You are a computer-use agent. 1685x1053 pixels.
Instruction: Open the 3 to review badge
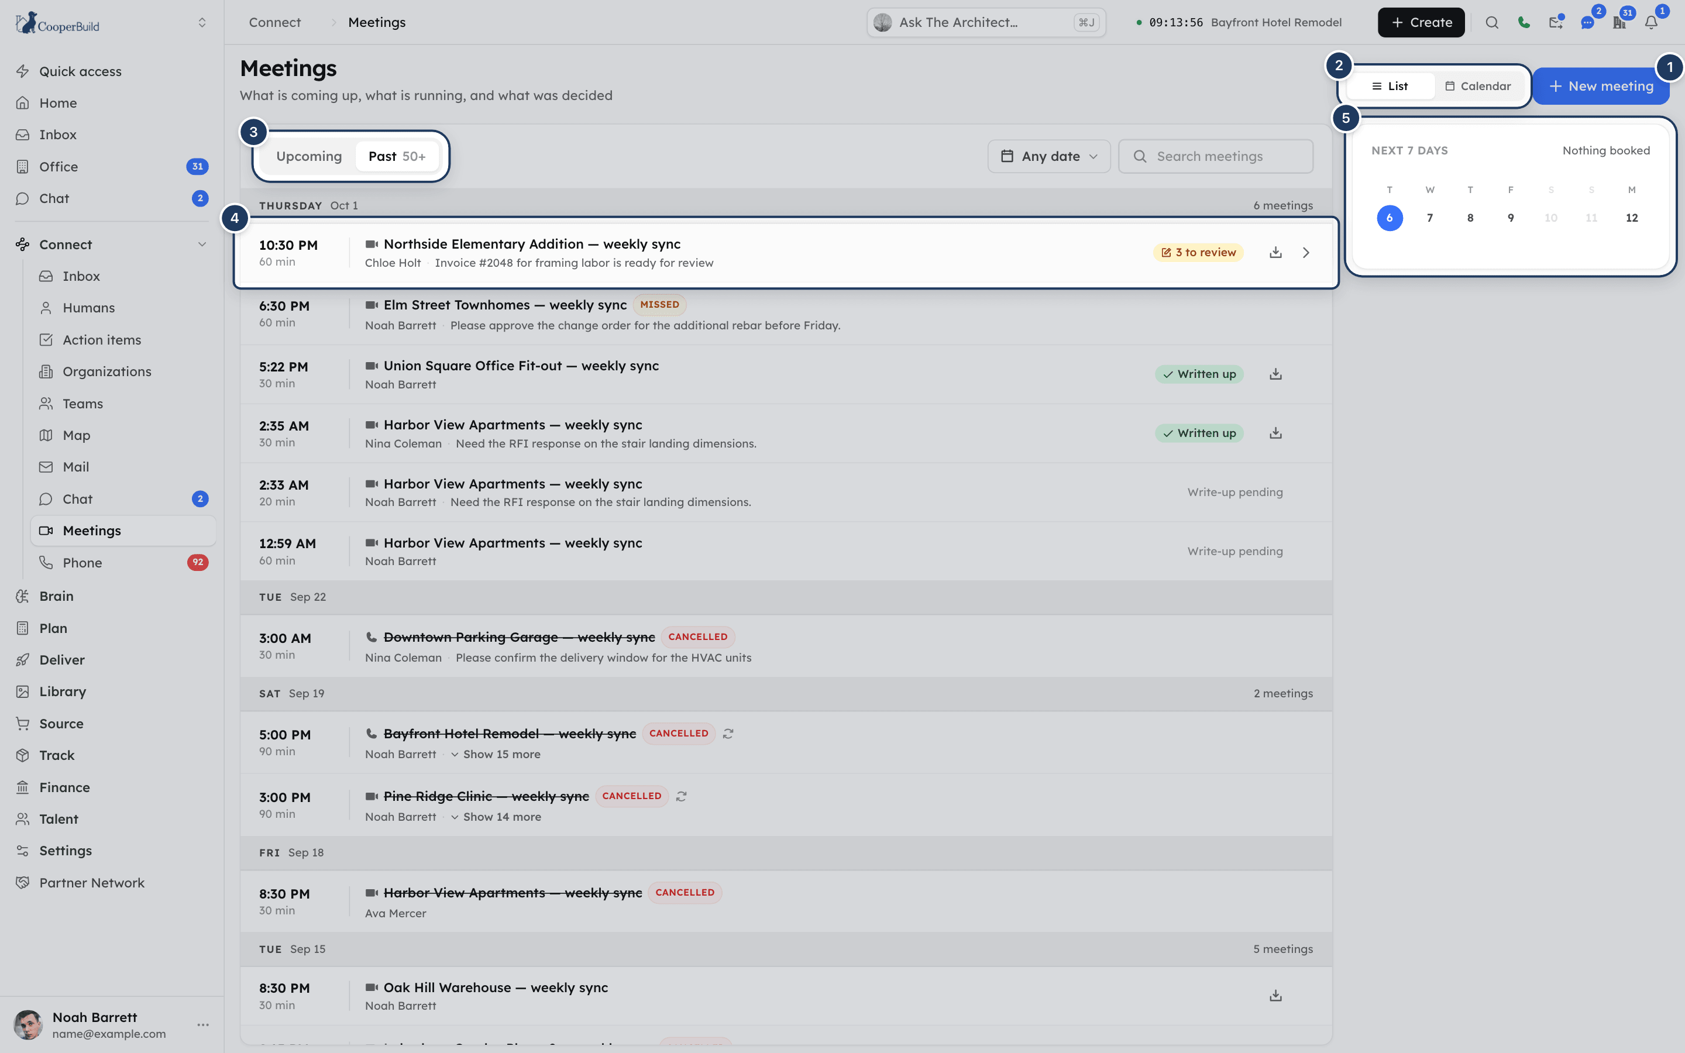click(x=1198, y=252)
